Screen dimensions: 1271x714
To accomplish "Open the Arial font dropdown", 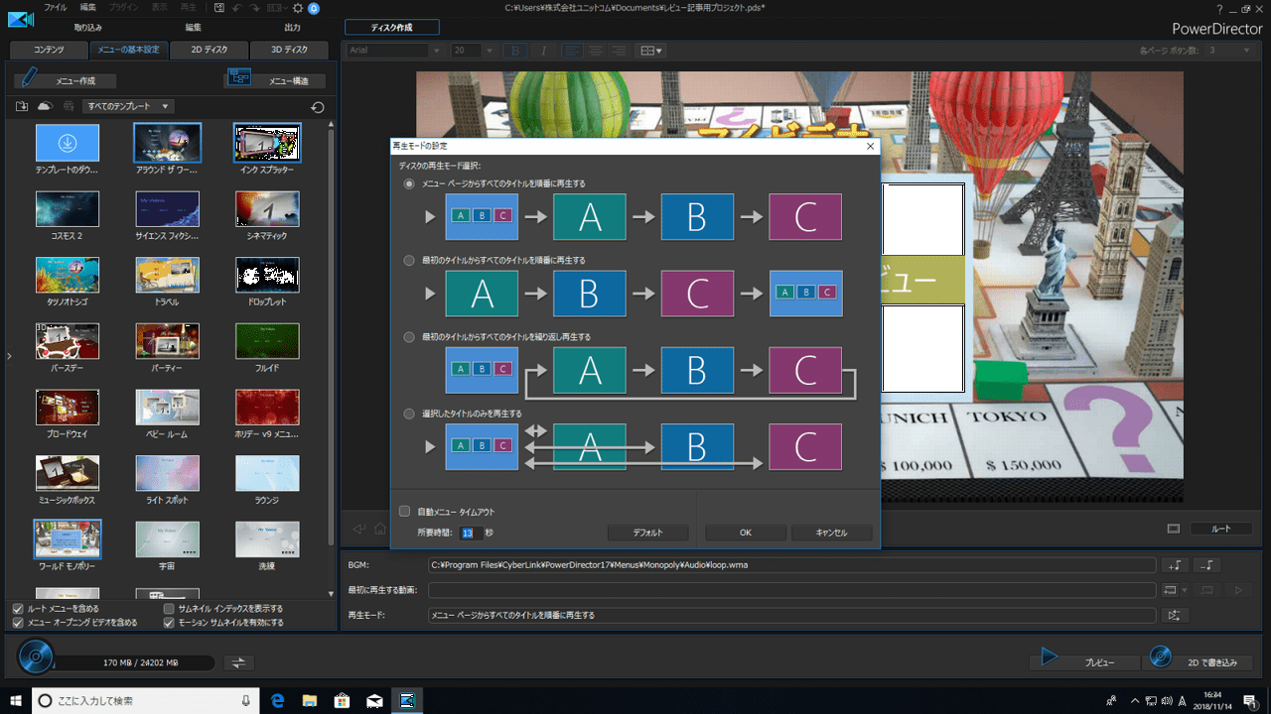I will coord(394,50).
